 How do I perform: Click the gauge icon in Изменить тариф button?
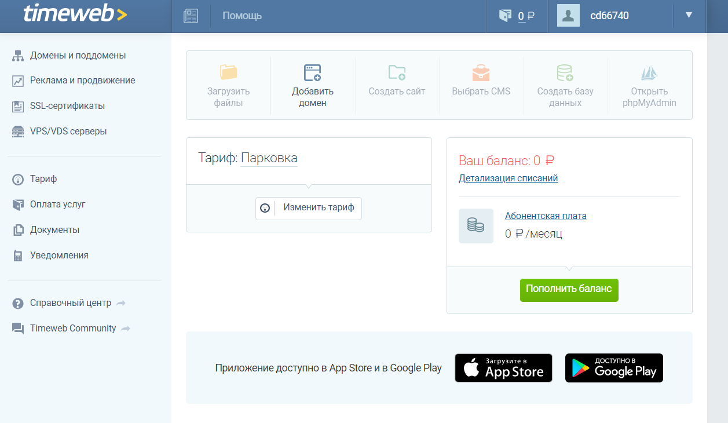coord(265,208)
